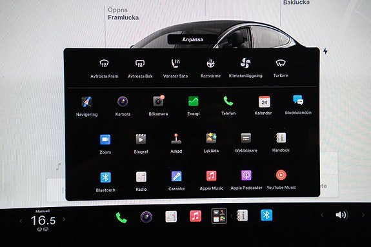Open the Kalender app
The width and height of the screenshot is (371, 247).
tap(263, 105)
